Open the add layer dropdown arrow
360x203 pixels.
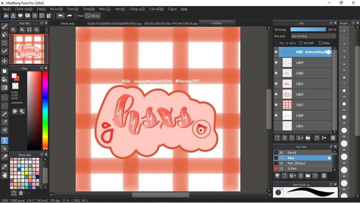coord(302,138)
